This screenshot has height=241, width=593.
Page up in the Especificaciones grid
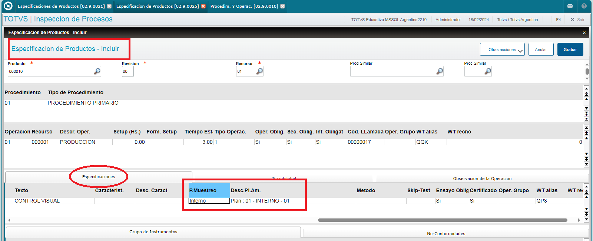pyautogui.click(x=586, y=191)
